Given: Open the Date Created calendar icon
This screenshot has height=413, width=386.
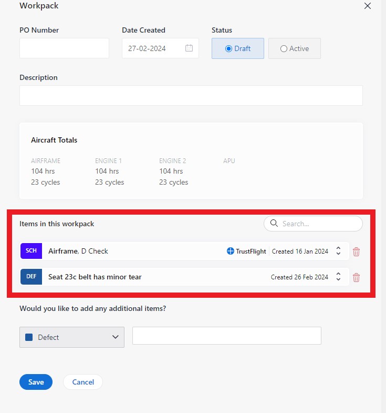Looking at the screenshot, I should tap(189, 48).
